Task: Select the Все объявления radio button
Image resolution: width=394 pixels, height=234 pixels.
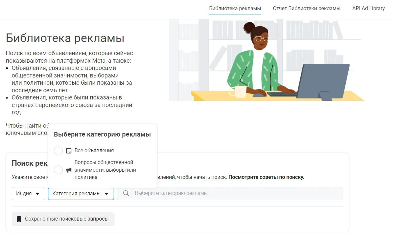Action: (58, 151)
